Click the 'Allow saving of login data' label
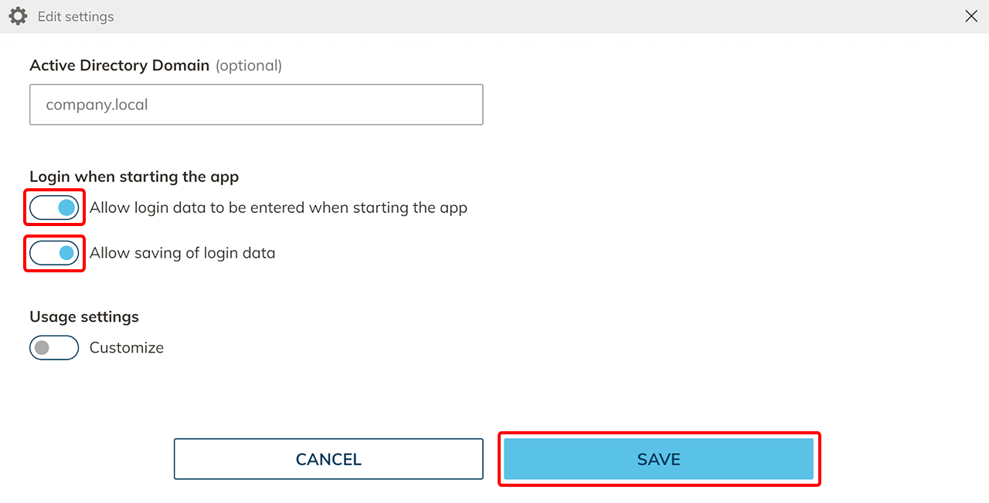Screen dimensions: 989x503 coord(182,253)
